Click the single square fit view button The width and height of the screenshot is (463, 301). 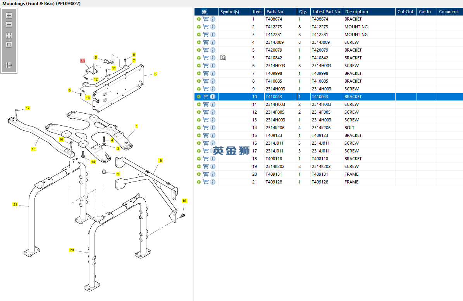pyautogui.click(x=9, y=45)
